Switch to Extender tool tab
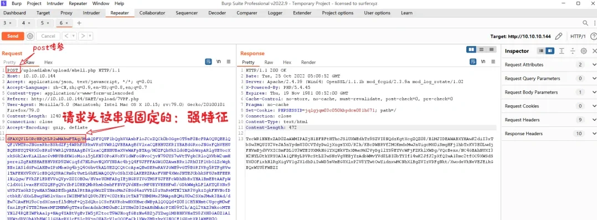The height and width of the screenshot is (220, 597). tap(302, 13)
